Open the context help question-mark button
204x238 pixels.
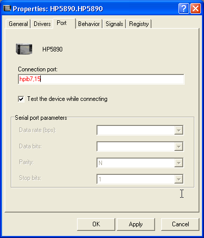pos(184,8)
